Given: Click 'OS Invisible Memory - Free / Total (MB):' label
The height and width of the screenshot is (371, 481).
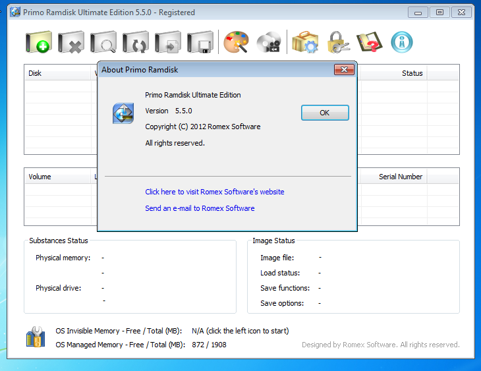Looking at the screenshot, I should [119, 331].
